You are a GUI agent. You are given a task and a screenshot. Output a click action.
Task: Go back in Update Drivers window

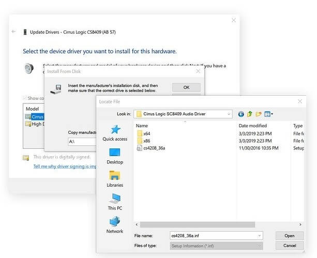[x=14, y=32]
